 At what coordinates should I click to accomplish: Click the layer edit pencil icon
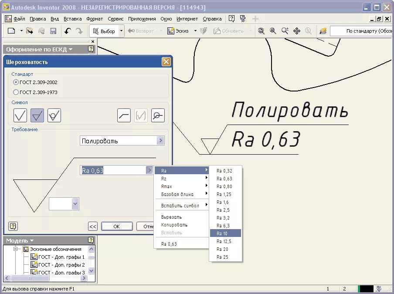point(323,31)
